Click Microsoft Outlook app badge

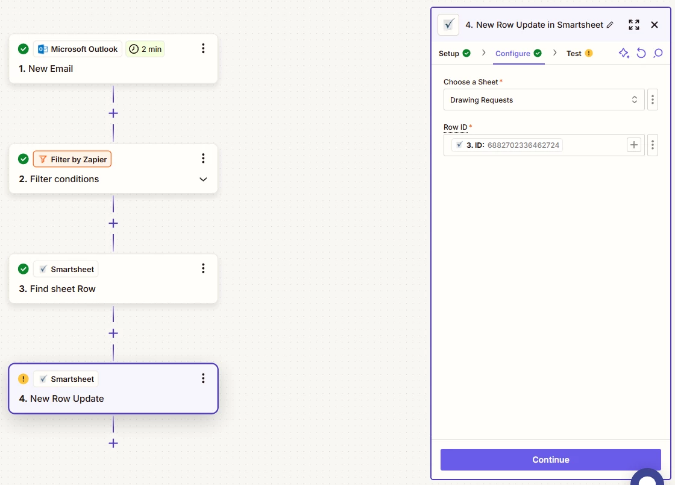coord(78,49)
